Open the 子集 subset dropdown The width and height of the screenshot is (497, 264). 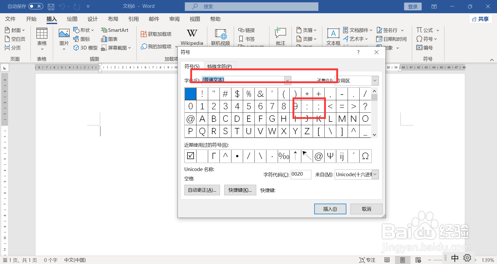(x=375, y=80)
